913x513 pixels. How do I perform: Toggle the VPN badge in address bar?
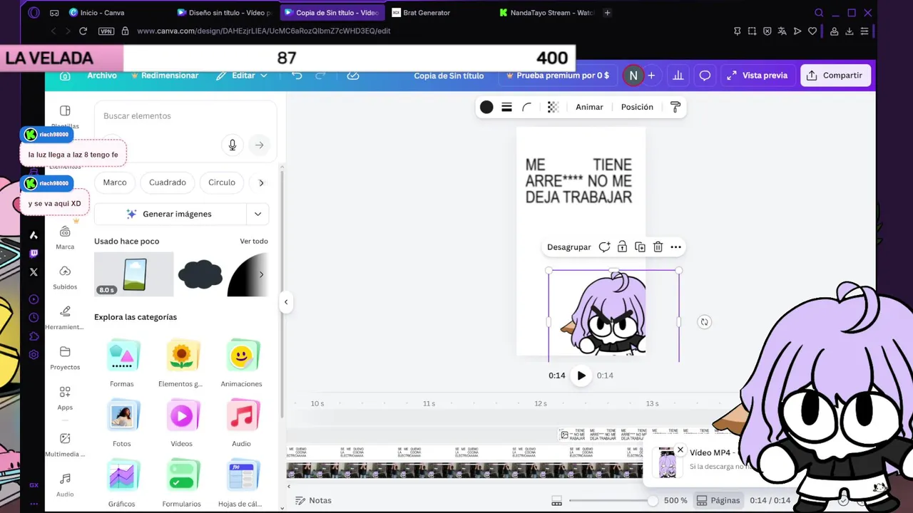[x=106, y=31]
